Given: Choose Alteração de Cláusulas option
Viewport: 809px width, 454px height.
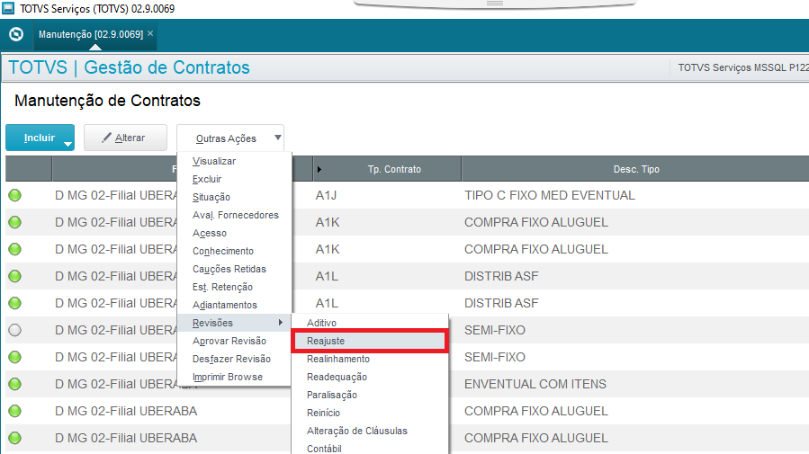Looking at the screenshot, I should [370, 431].
